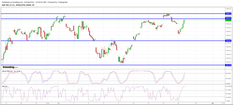Click the 80.0000 Stoch RSI axis value

point(228,73)
